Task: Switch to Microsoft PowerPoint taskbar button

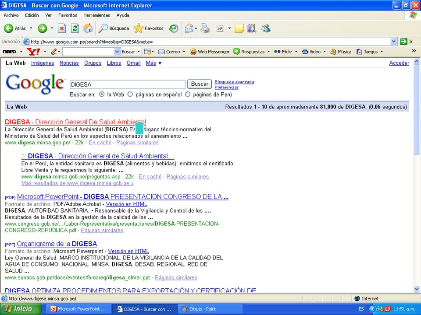Action: pyautogui.click(x=78, y=309)
